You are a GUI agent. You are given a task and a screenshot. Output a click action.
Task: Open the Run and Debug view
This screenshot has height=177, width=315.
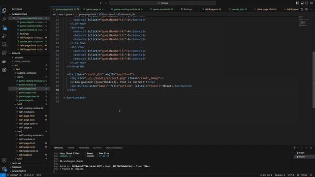[4, 36]
